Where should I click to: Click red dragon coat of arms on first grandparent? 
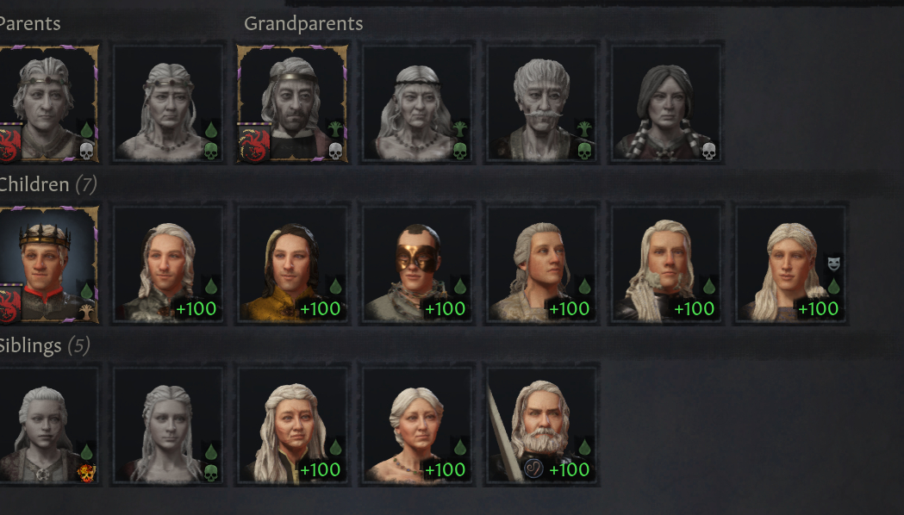254,145
